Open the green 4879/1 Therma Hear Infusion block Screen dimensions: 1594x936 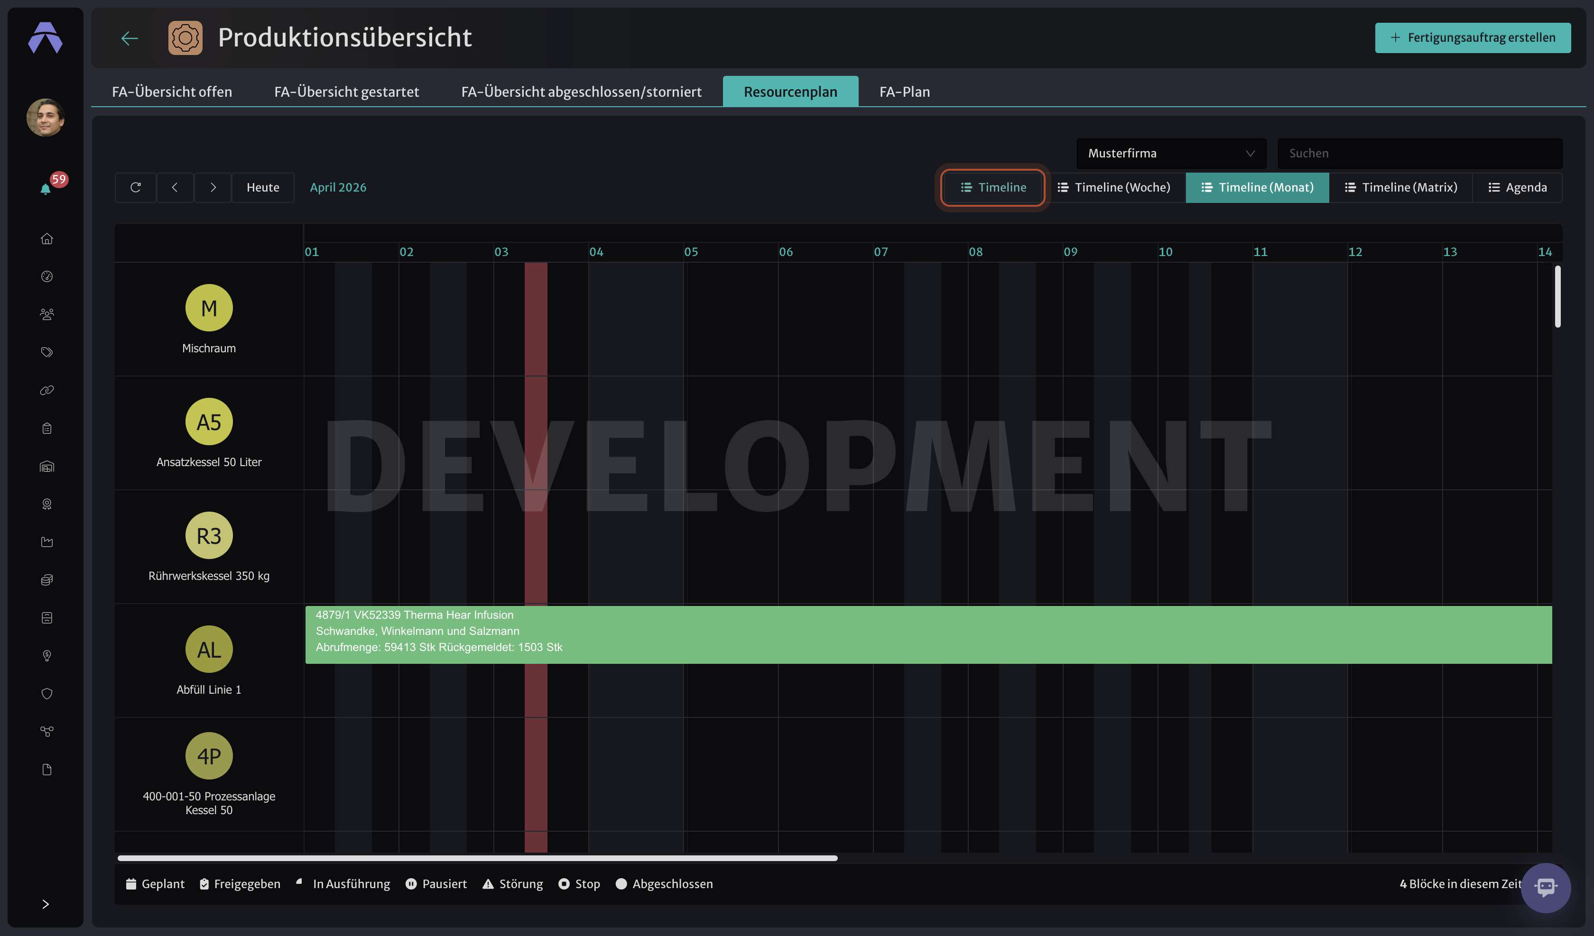[928, 634]
